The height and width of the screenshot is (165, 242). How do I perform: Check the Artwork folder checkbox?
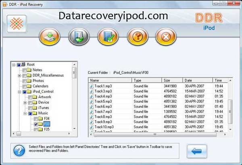[30, 97]
